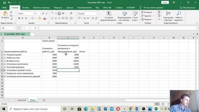Screen dimensions: 199x112
Task: Click merge and center cells icon
Action: coord(71,18)
